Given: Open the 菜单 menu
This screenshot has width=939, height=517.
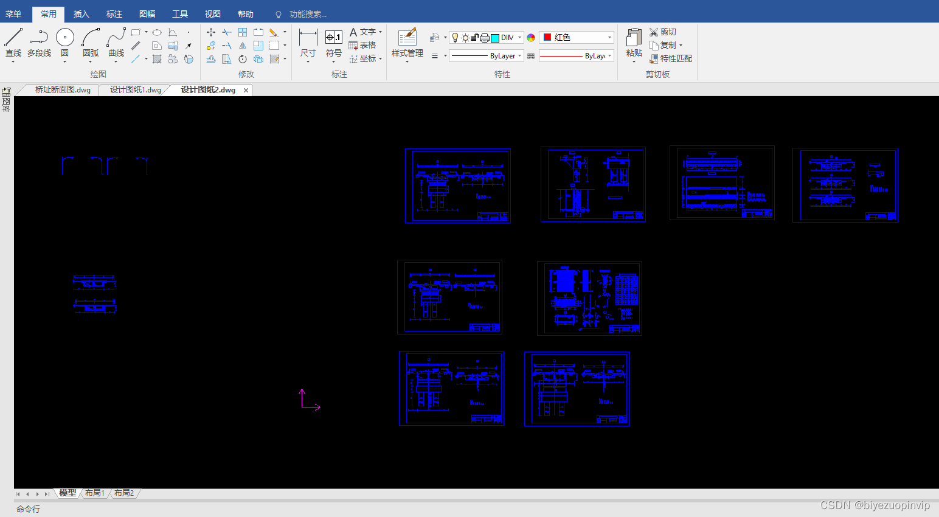Looking at the screenshot, I should pos(13,14).
